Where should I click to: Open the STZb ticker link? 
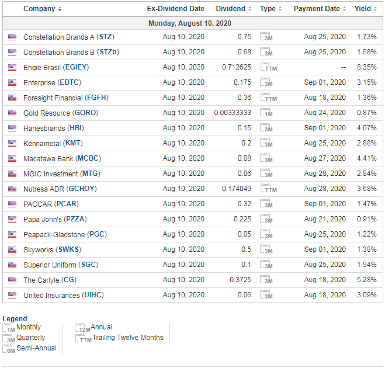[x=108, y=52]
